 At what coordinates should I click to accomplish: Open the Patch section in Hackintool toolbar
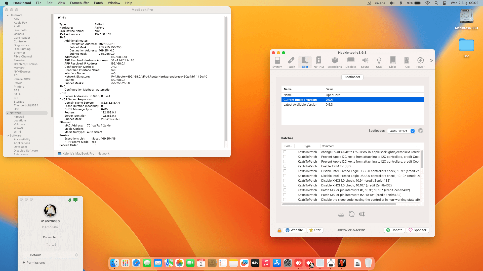[291, 62]
